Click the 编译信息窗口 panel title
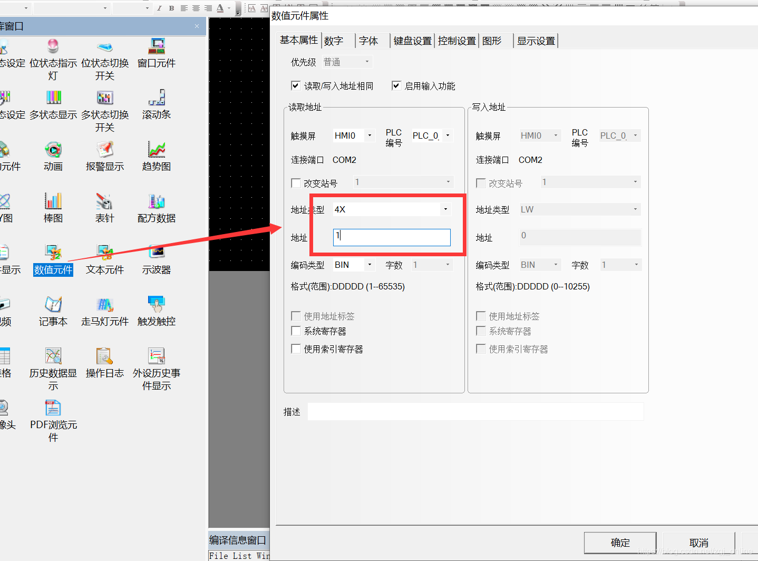This screenshot has height=561, width=758. 238,540
